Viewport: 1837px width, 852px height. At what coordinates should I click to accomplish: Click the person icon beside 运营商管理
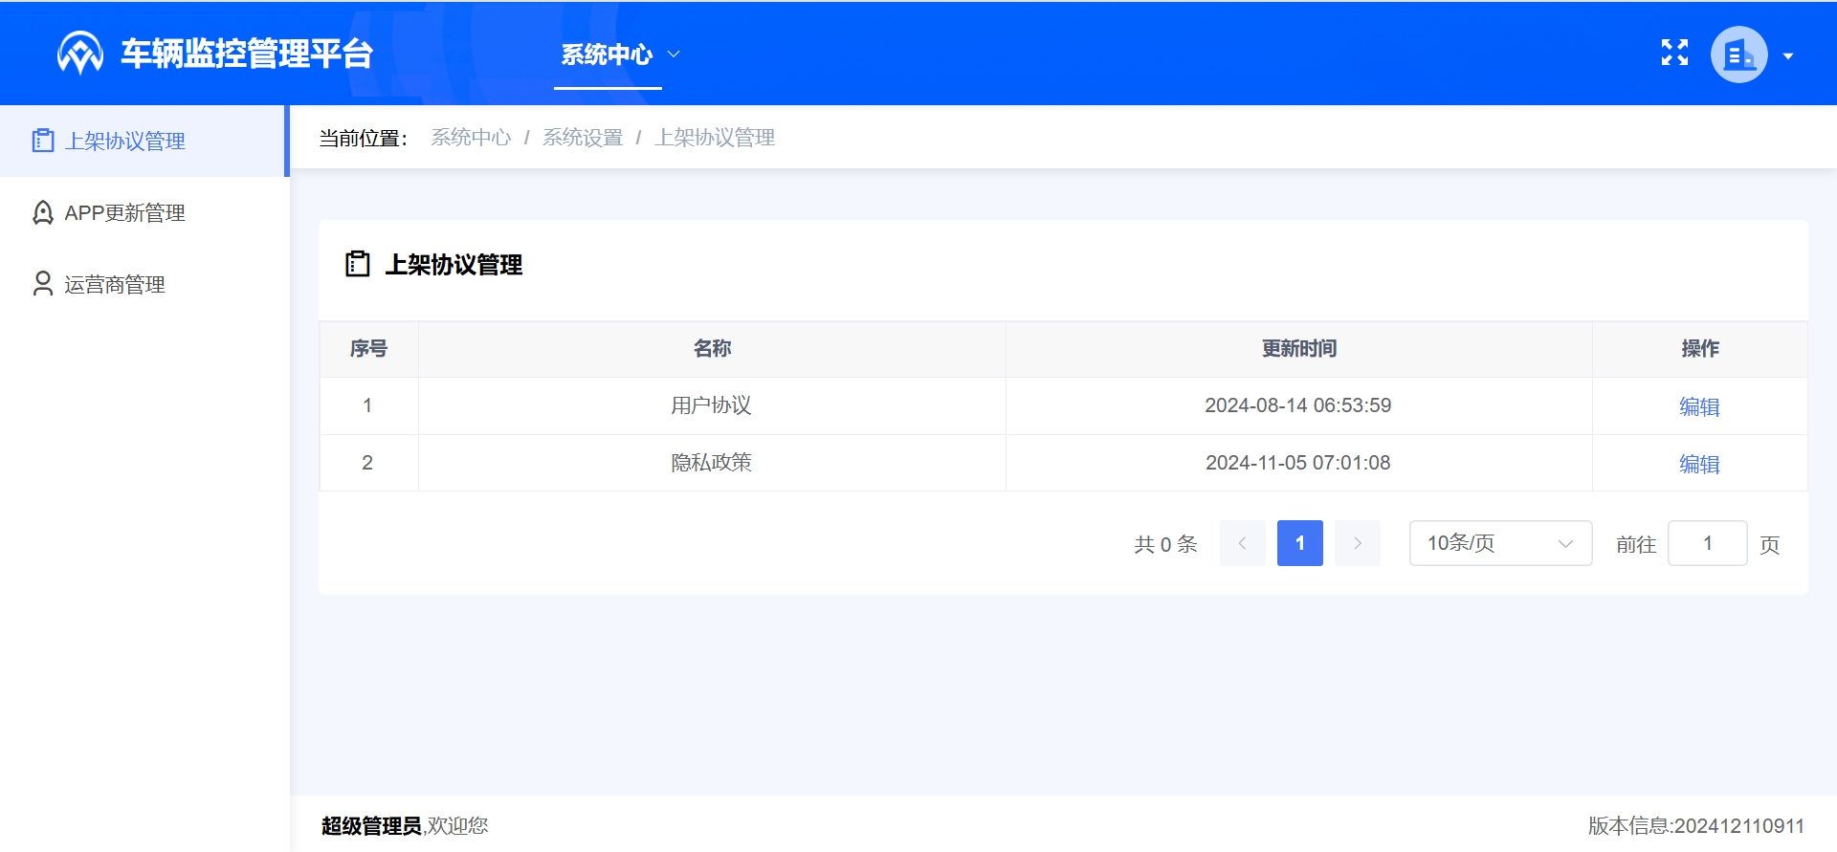(x=43, y=284)
